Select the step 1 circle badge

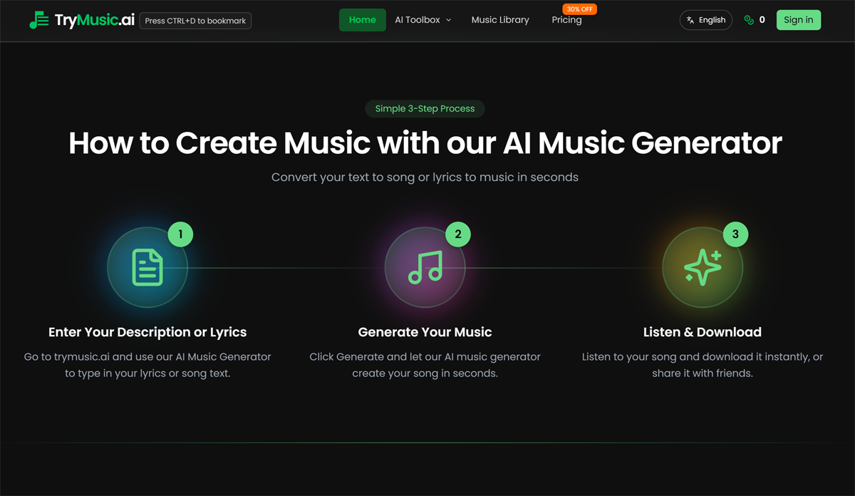pyautogui.click(x=180, y=234)
